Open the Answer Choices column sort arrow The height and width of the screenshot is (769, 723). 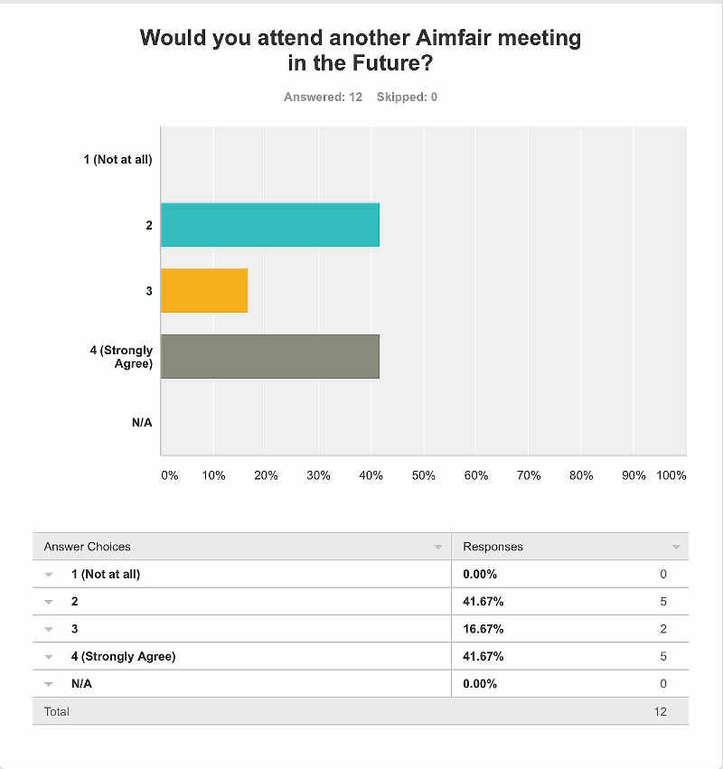438,547
